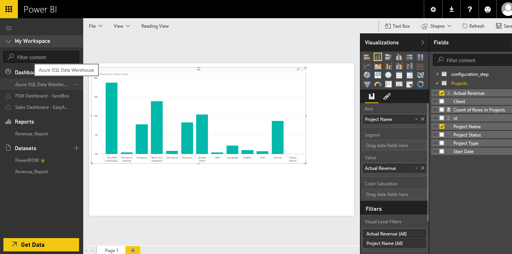
Task: Click the feedback smiley icon
Action: (488, 9)
